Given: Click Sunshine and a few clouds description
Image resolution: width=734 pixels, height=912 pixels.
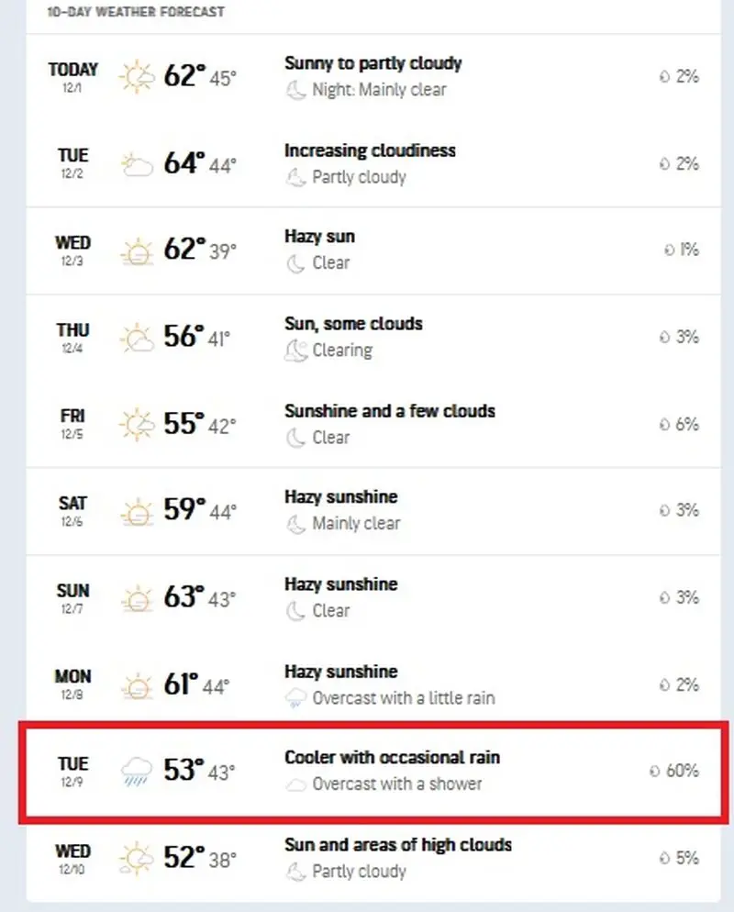Looking at the screenshot, I should (x=389, y=411).
